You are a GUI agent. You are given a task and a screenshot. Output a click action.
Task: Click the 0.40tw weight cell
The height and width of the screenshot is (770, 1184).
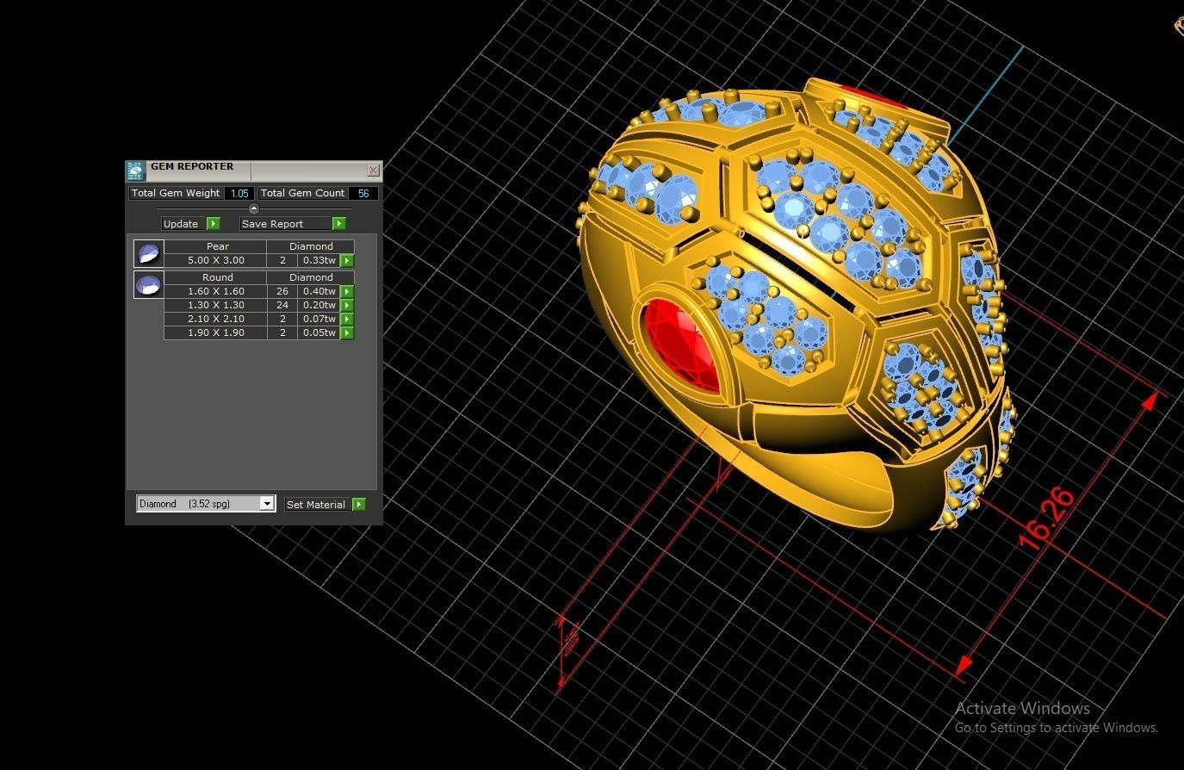[319, 291]
